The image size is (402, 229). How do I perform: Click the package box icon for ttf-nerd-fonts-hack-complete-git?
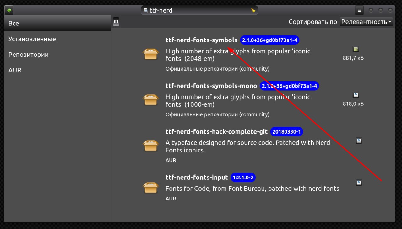tap(151, 146)
